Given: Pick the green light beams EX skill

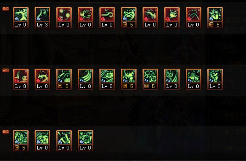Looking at the screenshot, I should (64, 140).
